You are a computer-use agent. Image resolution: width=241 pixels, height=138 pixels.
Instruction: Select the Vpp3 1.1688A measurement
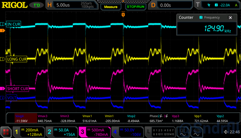(x=177, y=118)
